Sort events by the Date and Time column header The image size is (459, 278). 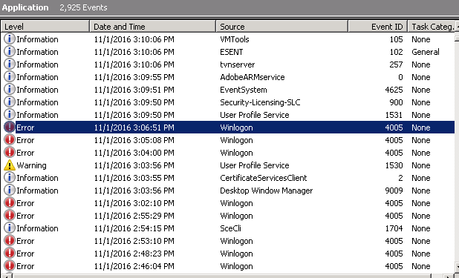(153, 27)
